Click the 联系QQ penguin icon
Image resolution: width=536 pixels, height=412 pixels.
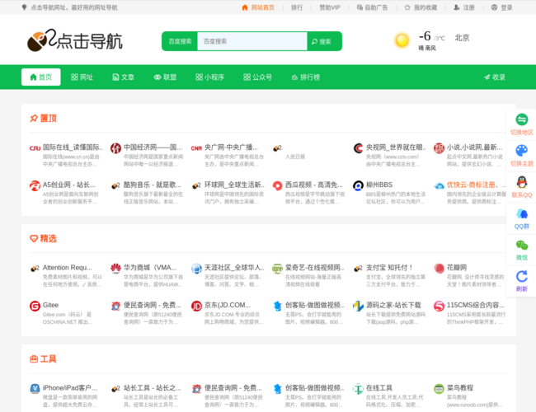coord(522,182)
